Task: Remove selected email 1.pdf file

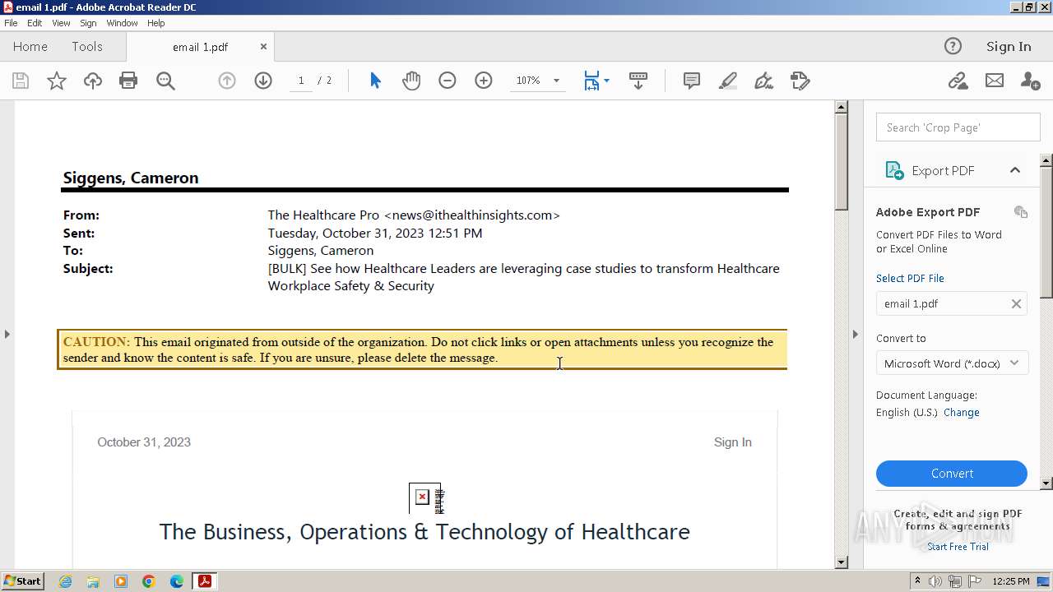Action: tap(1016, 303)
